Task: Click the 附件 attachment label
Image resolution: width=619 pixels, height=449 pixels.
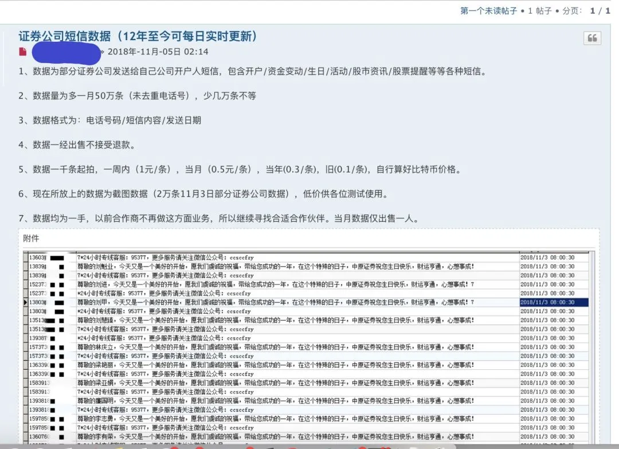Action: point(31,238)
